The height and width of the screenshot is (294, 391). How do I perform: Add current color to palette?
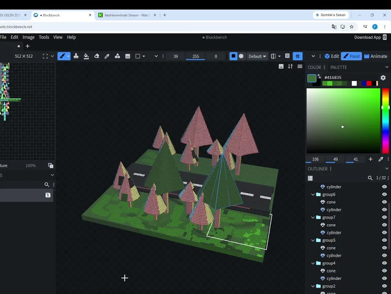(371, 159)
